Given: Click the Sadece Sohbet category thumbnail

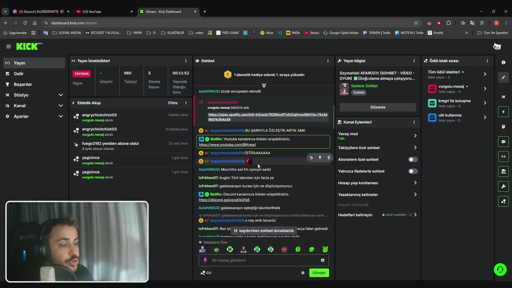Looking at the screenshot, I should point(344,89).
